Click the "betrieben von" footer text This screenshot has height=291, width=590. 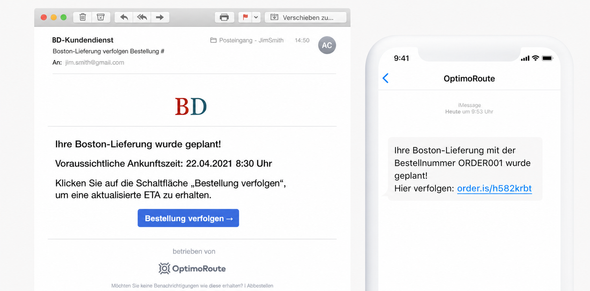194,251
